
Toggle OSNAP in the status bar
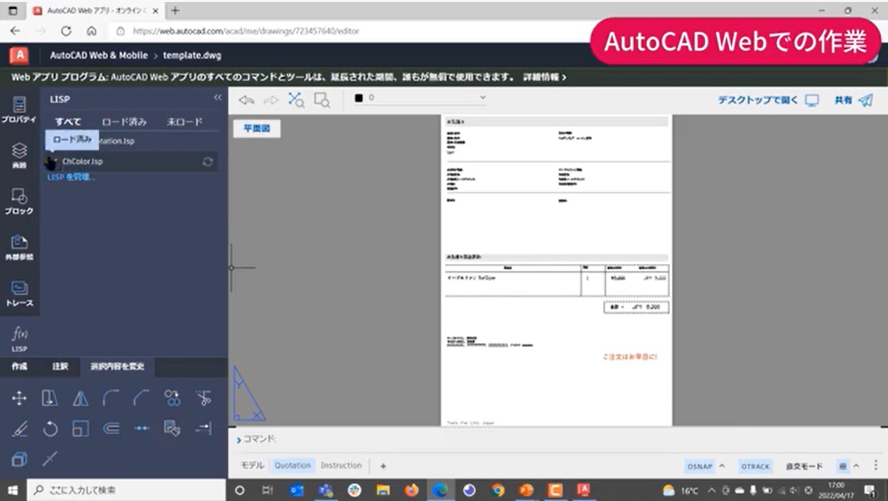point(698,466)
